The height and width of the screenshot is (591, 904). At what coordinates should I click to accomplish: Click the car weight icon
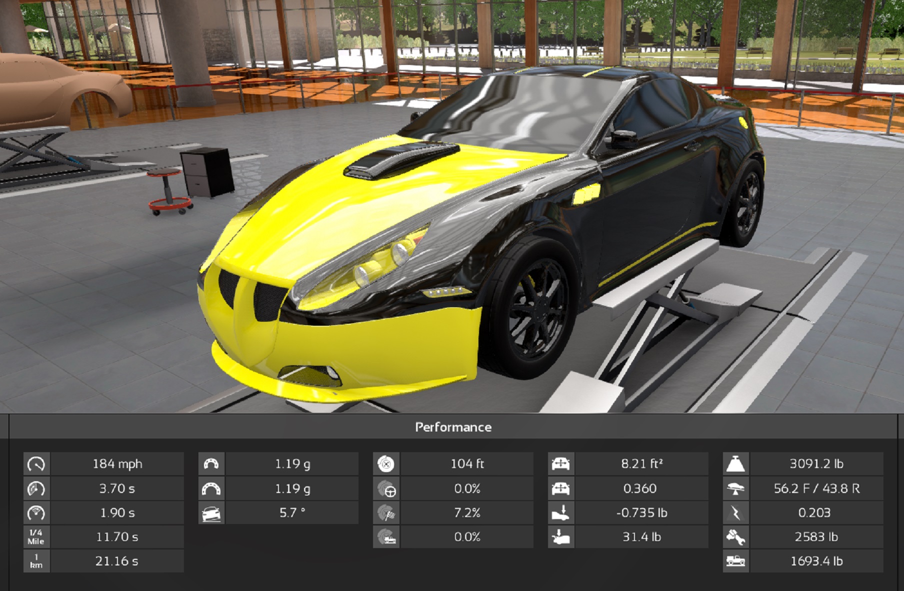(736, 464)
